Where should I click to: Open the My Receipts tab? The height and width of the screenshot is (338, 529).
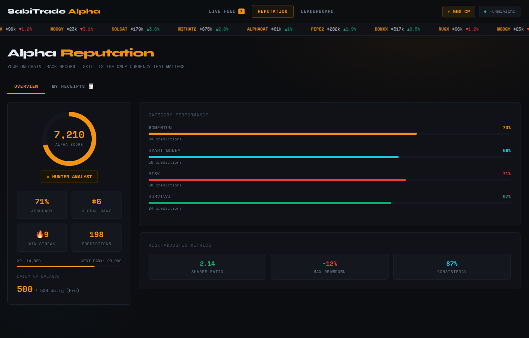coord(68,86)
